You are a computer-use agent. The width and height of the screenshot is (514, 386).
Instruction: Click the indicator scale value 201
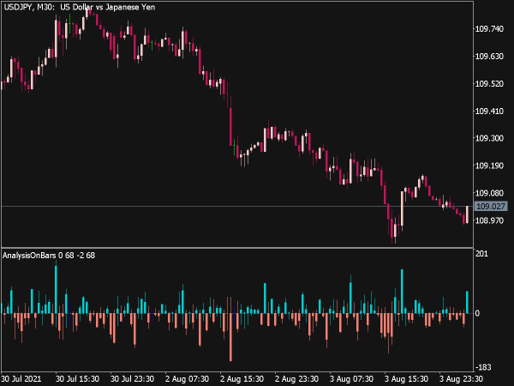[481, 254]
